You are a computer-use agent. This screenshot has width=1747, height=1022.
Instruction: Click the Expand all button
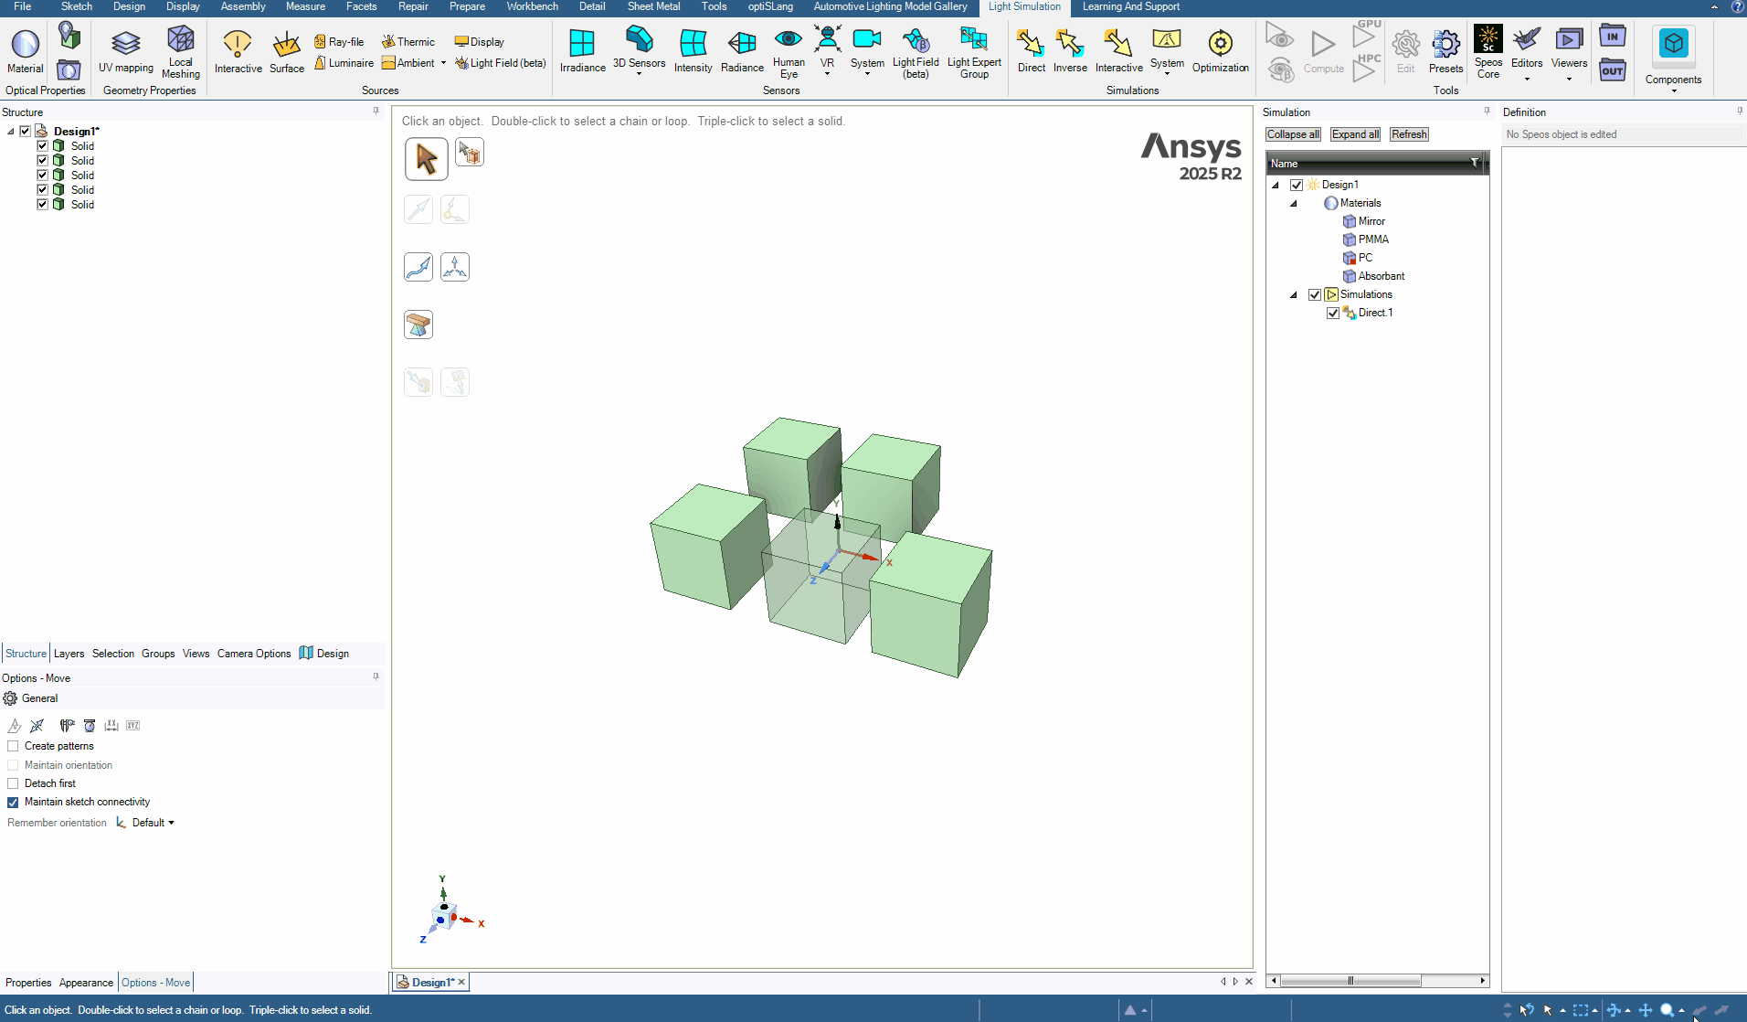1355,134
